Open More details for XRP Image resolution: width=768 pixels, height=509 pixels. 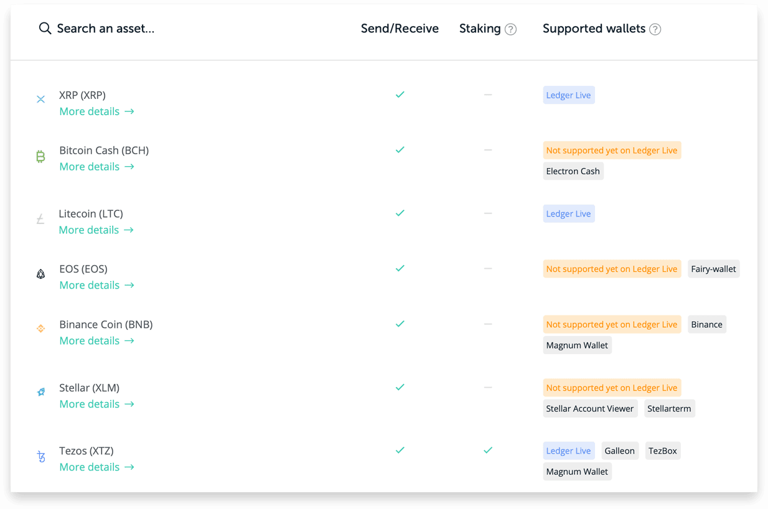(x=96, y=111)
